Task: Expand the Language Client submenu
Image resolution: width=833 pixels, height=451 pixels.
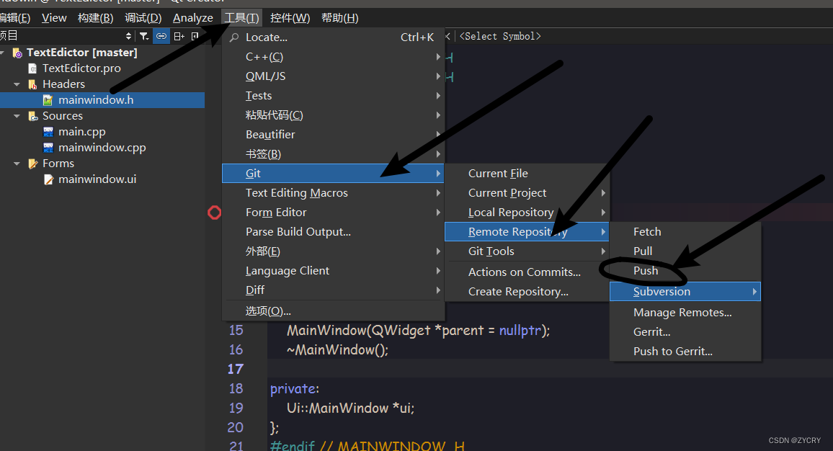Action: [333, 271]
